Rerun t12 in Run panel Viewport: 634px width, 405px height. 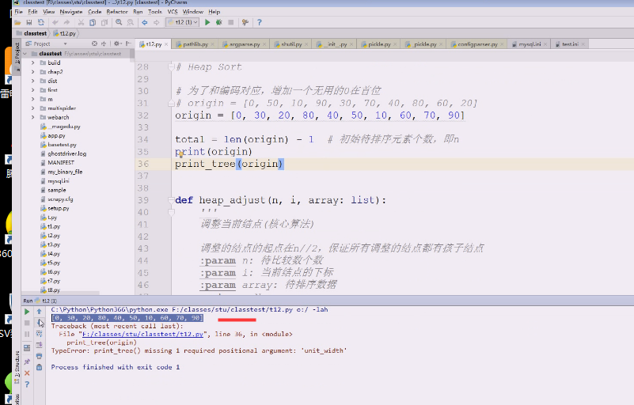tap(27, 312)
